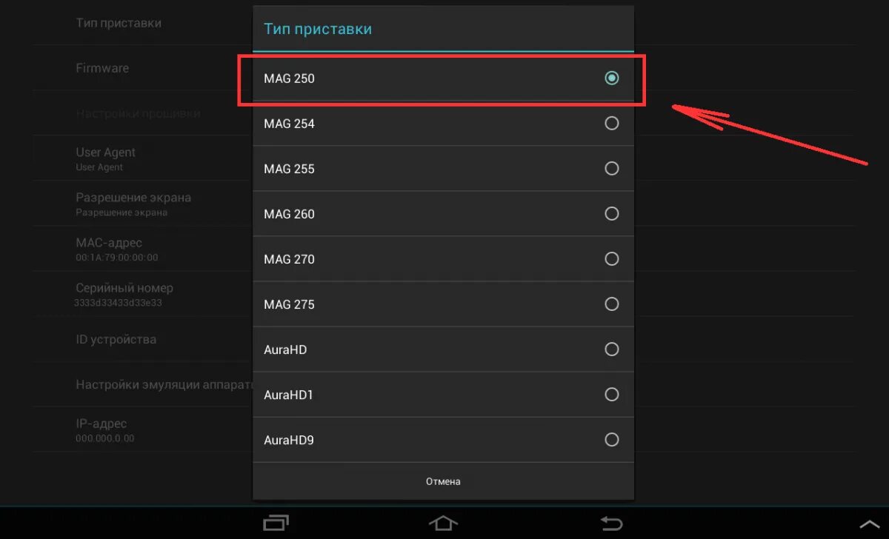Screen dimensions: 889x539
Task: Click the MAC value 00:1A:79:00:00:00
Action: [x=116, y=258]
